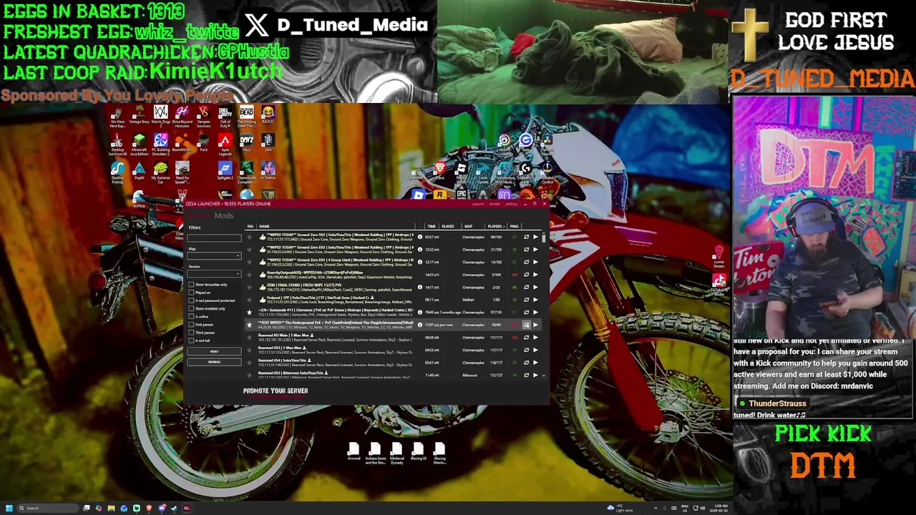Sort servers by TIME column
916x515 pixels.
[x=432, y=226]
